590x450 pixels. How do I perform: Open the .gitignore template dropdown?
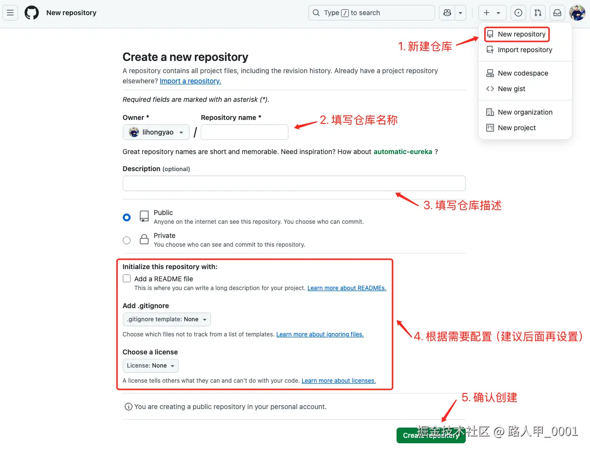tap(167, 319)
